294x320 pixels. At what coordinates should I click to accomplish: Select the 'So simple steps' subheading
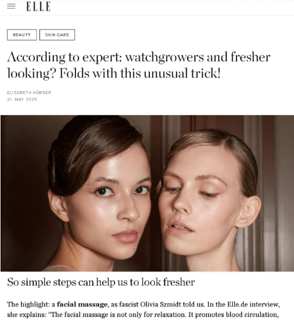click(101, 282)
